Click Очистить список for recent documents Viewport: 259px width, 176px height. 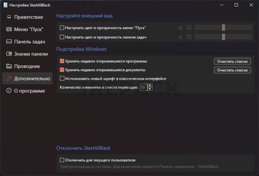tap(232, 70)
